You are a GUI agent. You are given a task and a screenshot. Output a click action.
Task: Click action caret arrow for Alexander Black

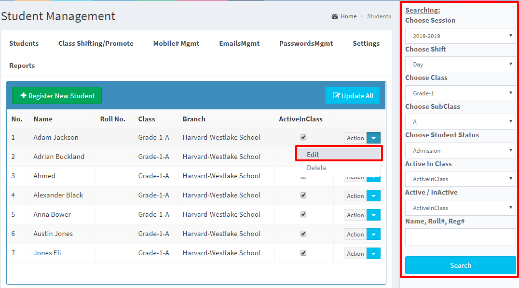374,196
